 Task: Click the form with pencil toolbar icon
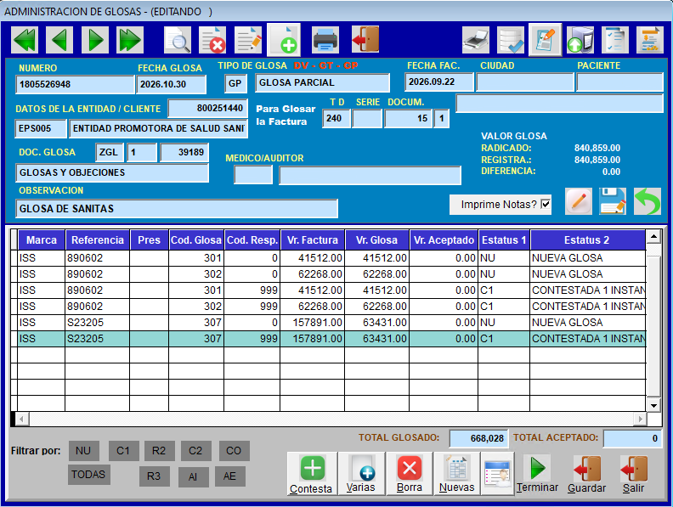(x=545, y=40)
